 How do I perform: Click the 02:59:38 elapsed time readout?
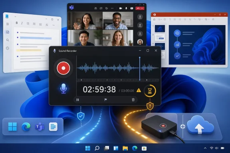[x=99, y=90]
